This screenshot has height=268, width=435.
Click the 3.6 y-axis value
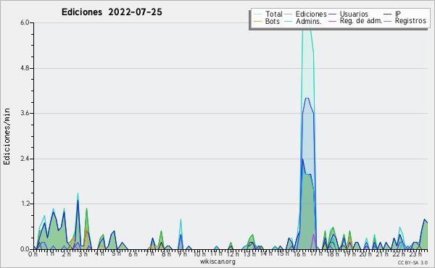tap(25, 113)
